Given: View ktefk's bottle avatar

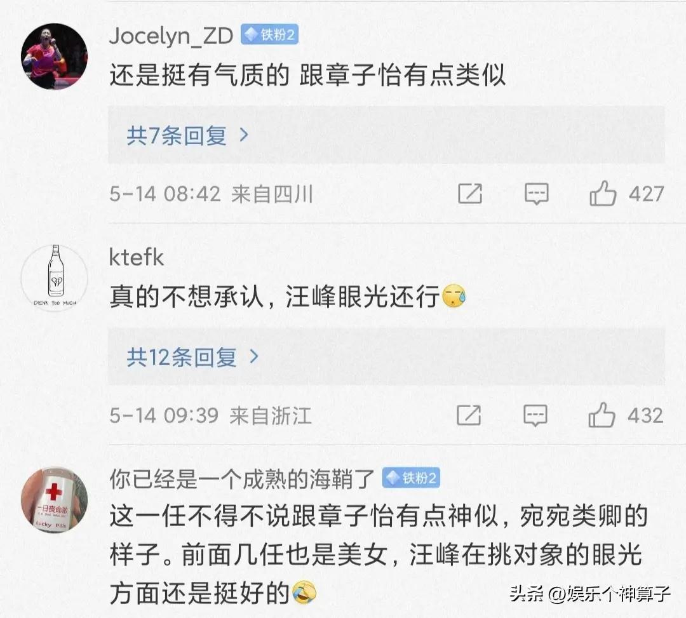Looking at the screenshot, I should click(54, 278).
